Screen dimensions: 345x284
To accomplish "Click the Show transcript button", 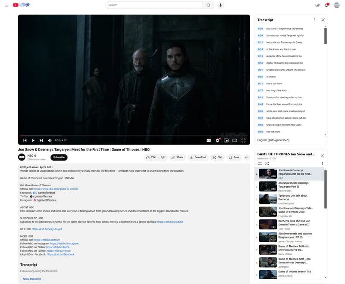I will (x=32, y=279).
